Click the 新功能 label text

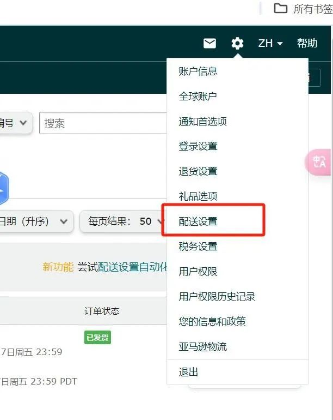58,267
